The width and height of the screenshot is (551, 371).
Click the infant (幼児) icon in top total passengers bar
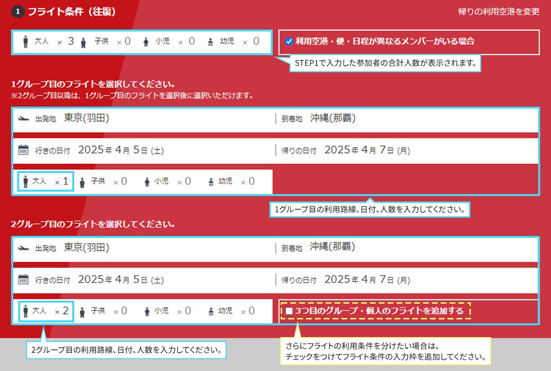pos(211,42)
